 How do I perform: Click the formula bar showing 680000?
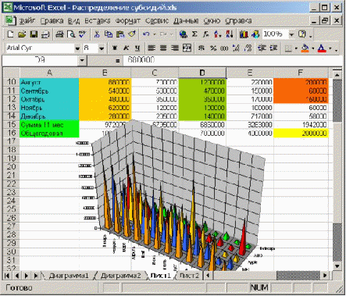[x=233, y=60]
